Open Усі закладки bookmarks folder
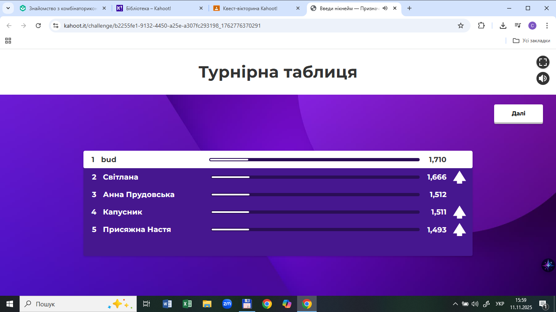This screenshot has height=312, width=556. [532, 41]
